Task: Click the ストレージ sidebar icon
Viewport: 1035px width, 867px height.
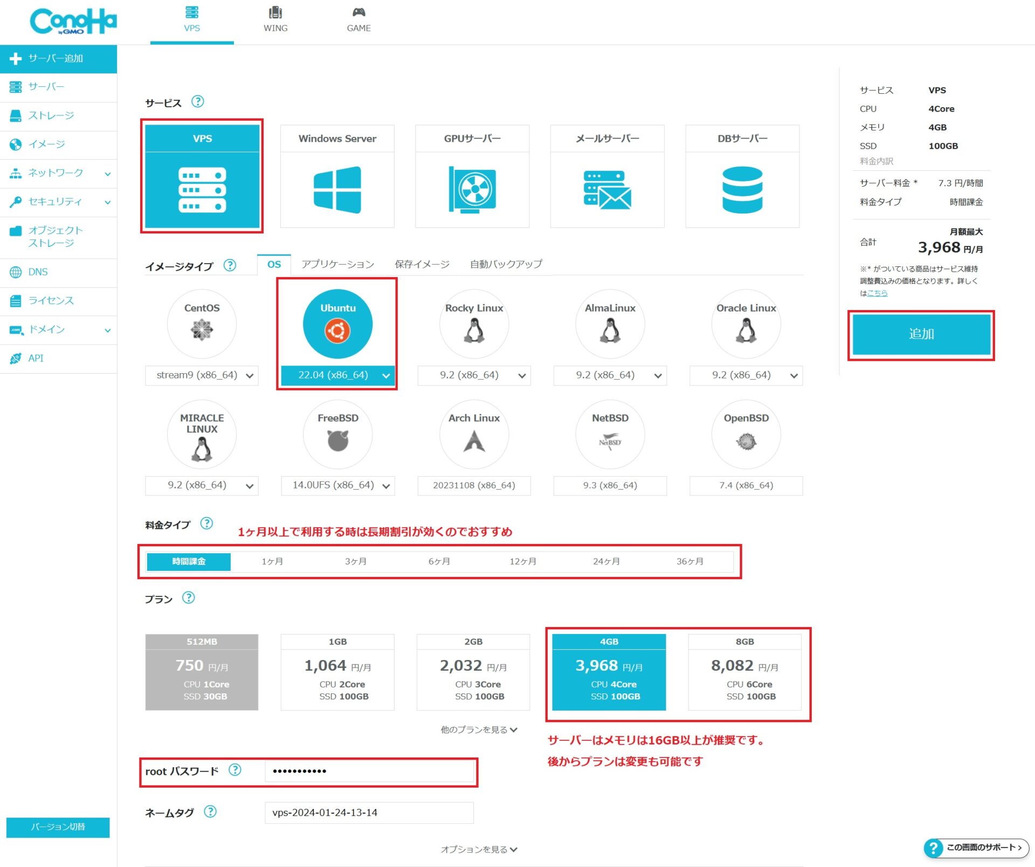Action: [16, 115]
